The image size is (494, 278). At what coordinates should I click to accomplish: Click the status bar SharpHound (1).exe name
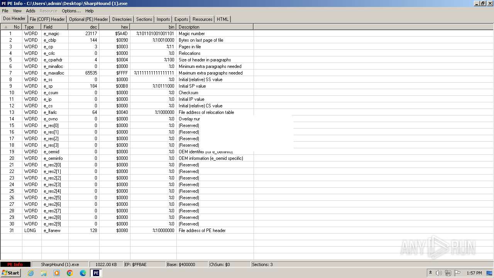point(60,264)
